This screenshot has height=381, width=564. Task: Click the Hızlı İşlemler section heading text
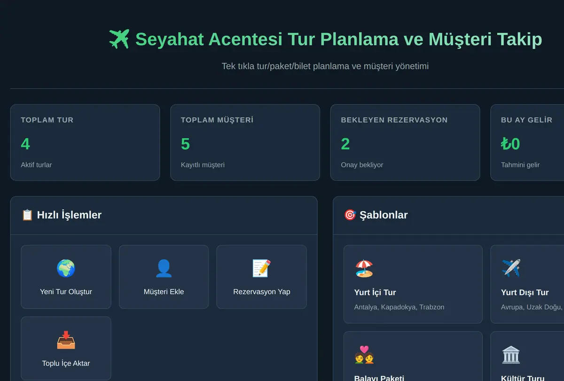(x=69, y=215)
